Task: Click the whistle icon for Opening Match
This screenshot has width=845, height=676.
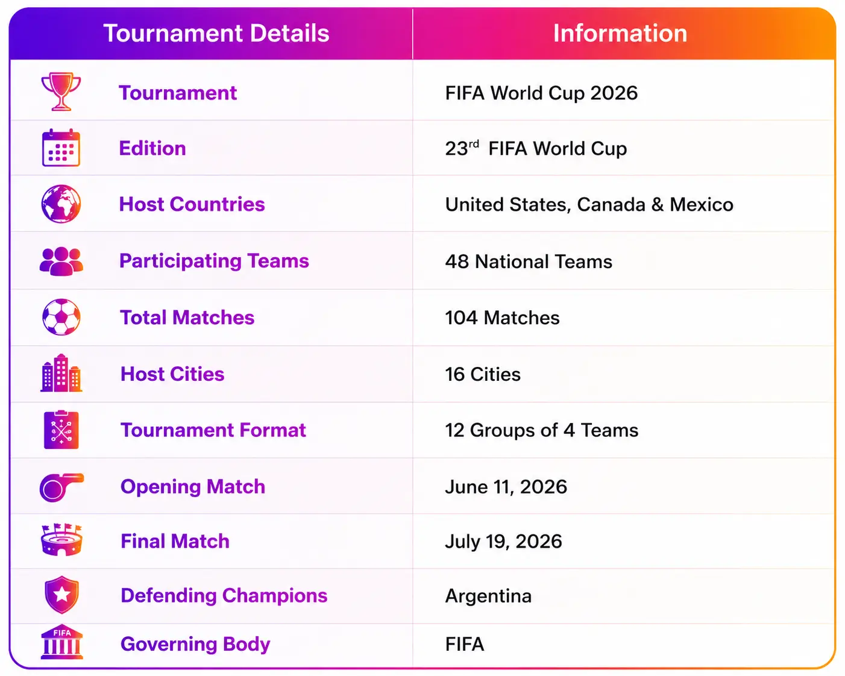Action: point(61,487)
